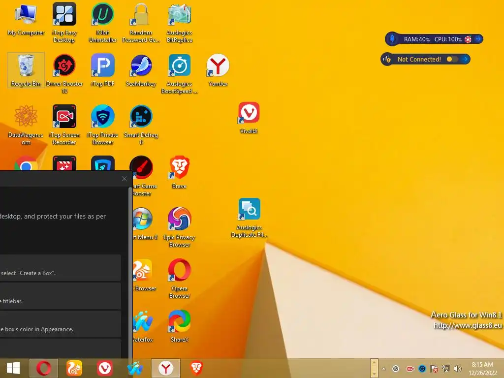Image resolution: width=504 pixels, height=378 pixels.
Task: Select the SeaMonkey shortcut
Action: [141, 70]
